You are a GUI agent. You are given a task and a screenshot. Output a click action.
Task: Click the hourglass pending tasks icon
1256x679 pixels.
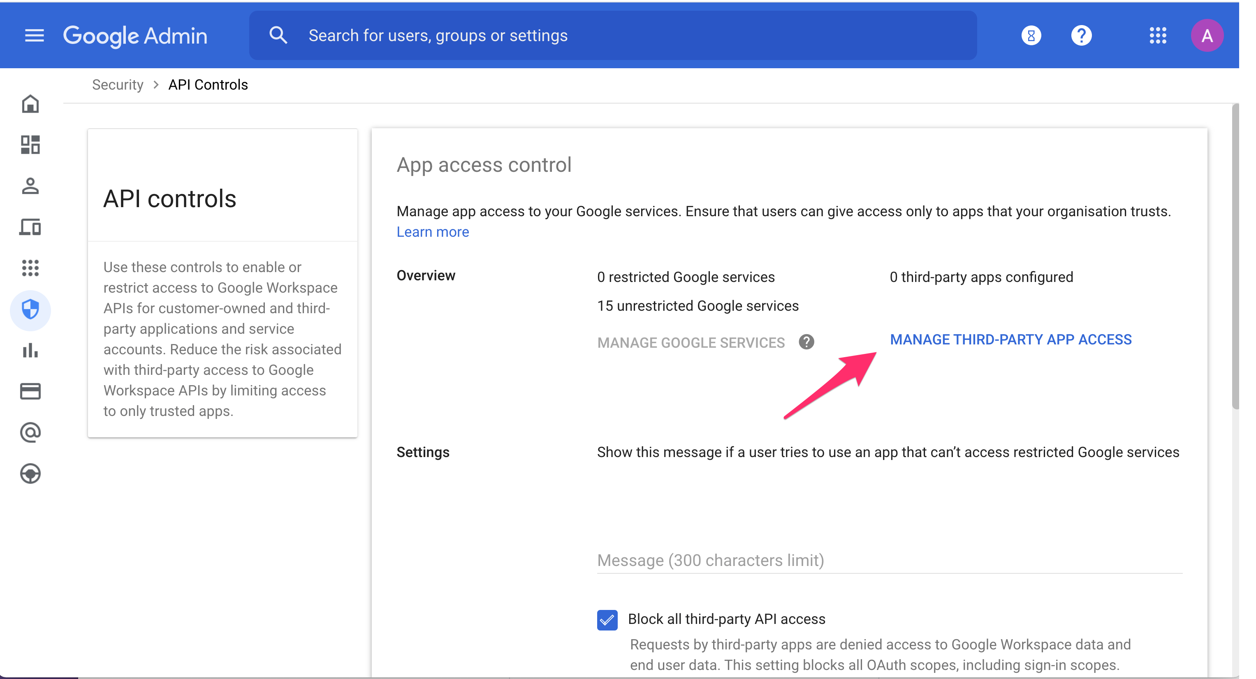coord(1031,35)
